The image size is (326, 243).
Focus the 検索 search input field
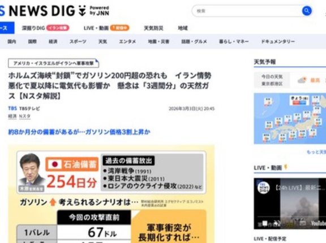[x=247, y=11]
